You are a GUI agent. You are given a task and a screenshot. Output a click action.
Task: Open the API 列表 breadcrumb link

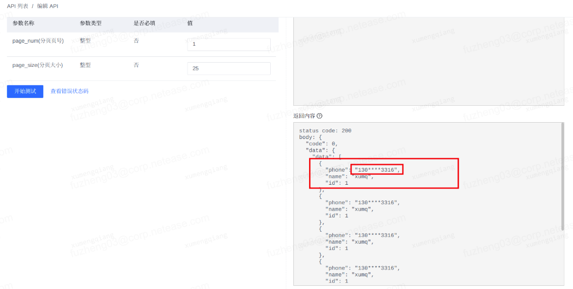point(17,6)
